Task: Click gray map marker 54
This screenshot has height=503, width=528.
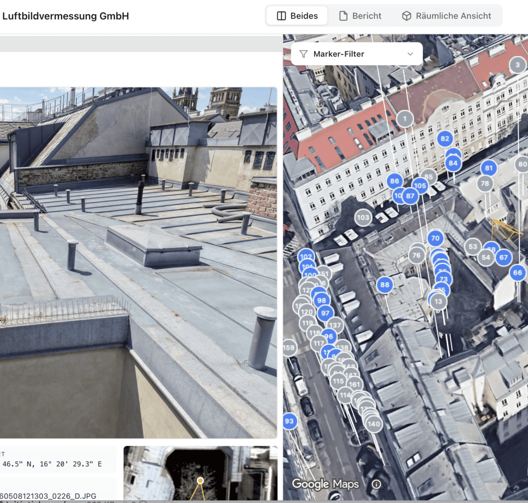Action: point(486,258)
